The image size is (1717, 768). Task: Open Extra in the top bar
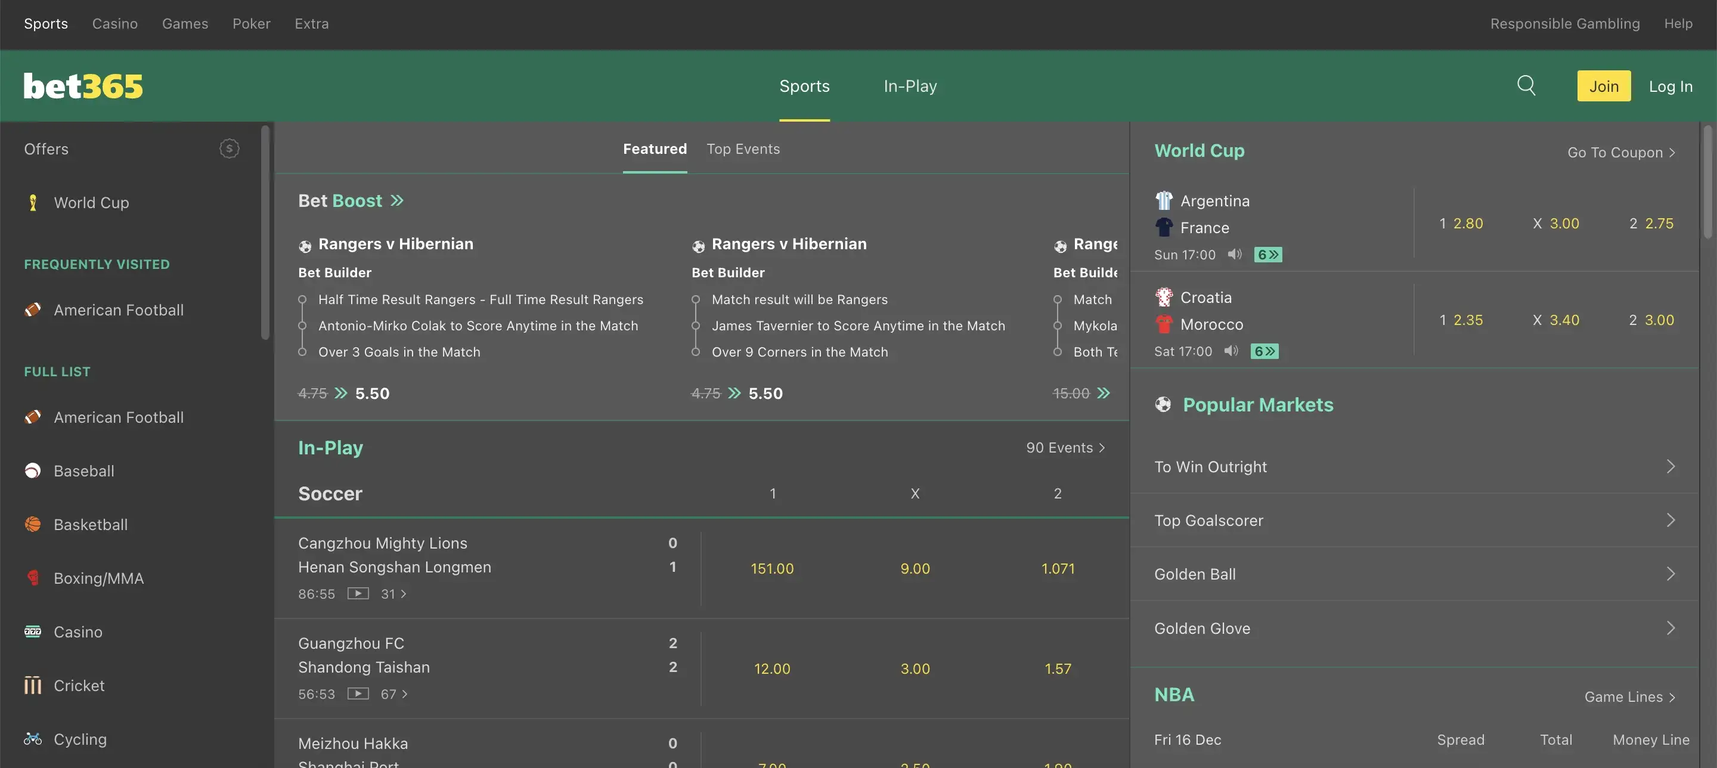[311, 24]
